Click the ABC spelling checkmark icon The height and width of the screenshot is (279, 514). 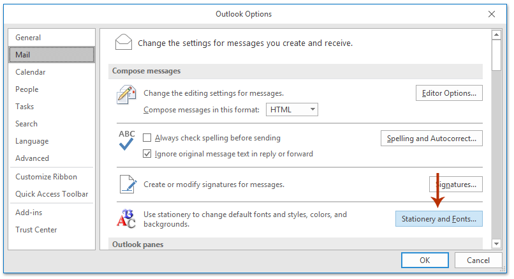coord(126,140)
